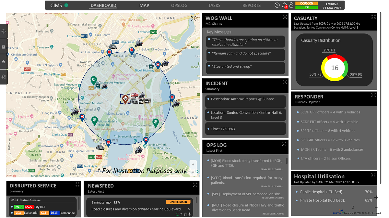Click the NS25 station badge
This screenshot has width=389, height=218.
tap(29, 207)
